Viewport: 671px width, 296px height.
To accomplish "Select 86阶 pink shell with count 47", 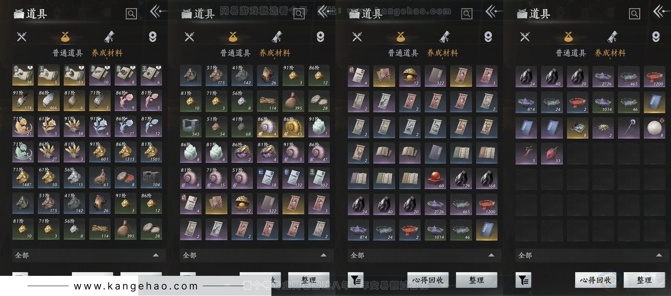I will tap(319, 152).
